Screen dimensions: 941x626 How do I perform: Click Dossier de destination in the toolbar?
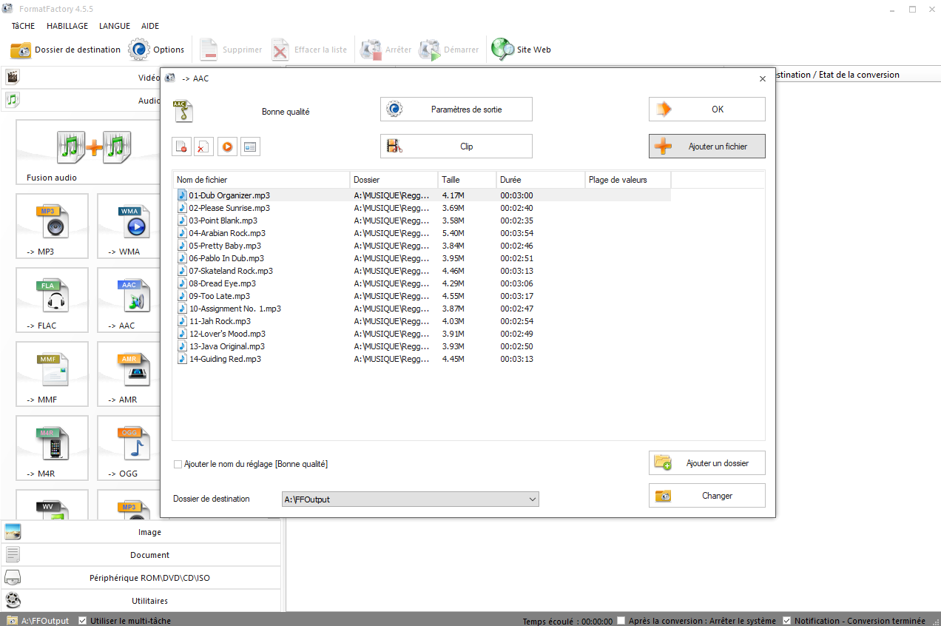[65, 50]
